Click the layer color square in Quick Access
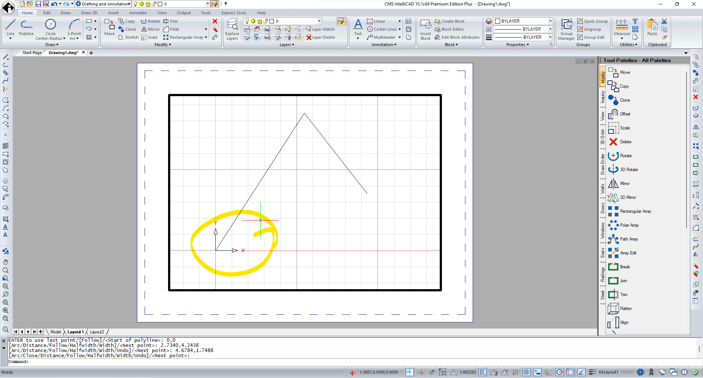 click(x=160, y=4)
